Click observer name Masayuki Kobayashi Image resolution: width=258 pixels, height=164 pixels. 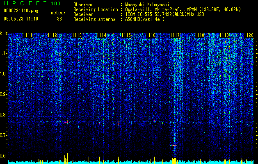(147, 5)
